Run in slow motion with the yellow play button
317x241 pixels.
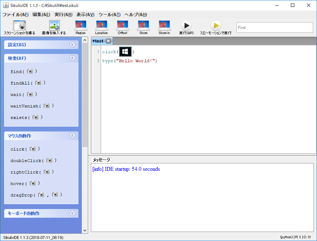coord(216,27)
